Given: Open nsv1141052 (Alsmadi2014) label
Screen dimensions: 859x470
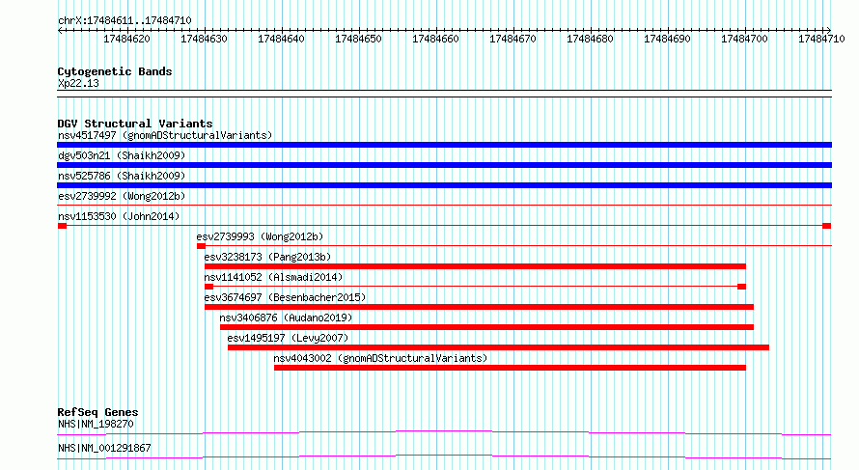Looking at the screenshot, I should (273, 277).
